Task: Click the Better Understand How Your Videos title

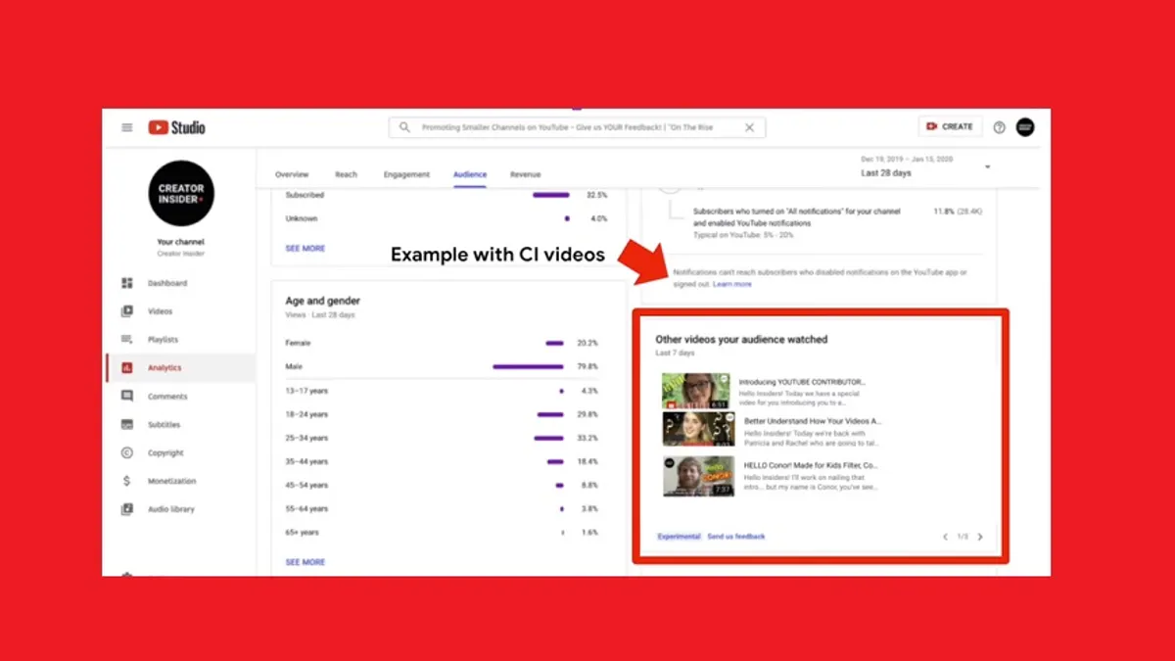Action: click(x=813, y=421)
